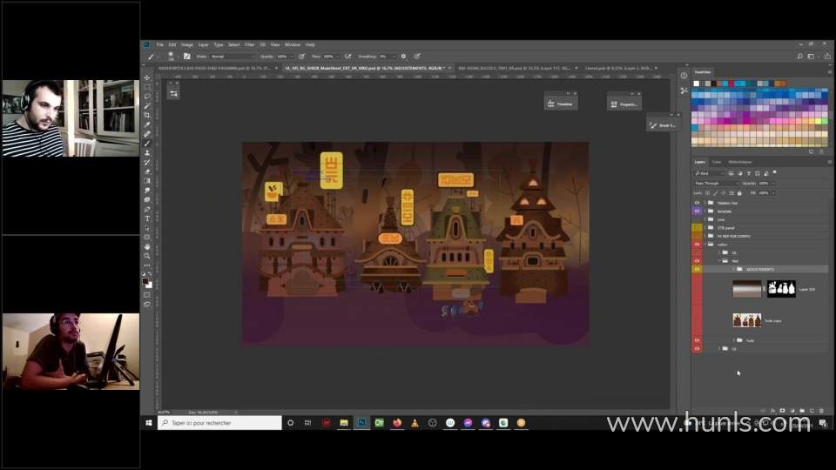Image resolution: width=836 pixels, height=470 pixels.
Task: Open VLC from the Windows taskbar
Action: pyautogui.click(x=415, y=423)
